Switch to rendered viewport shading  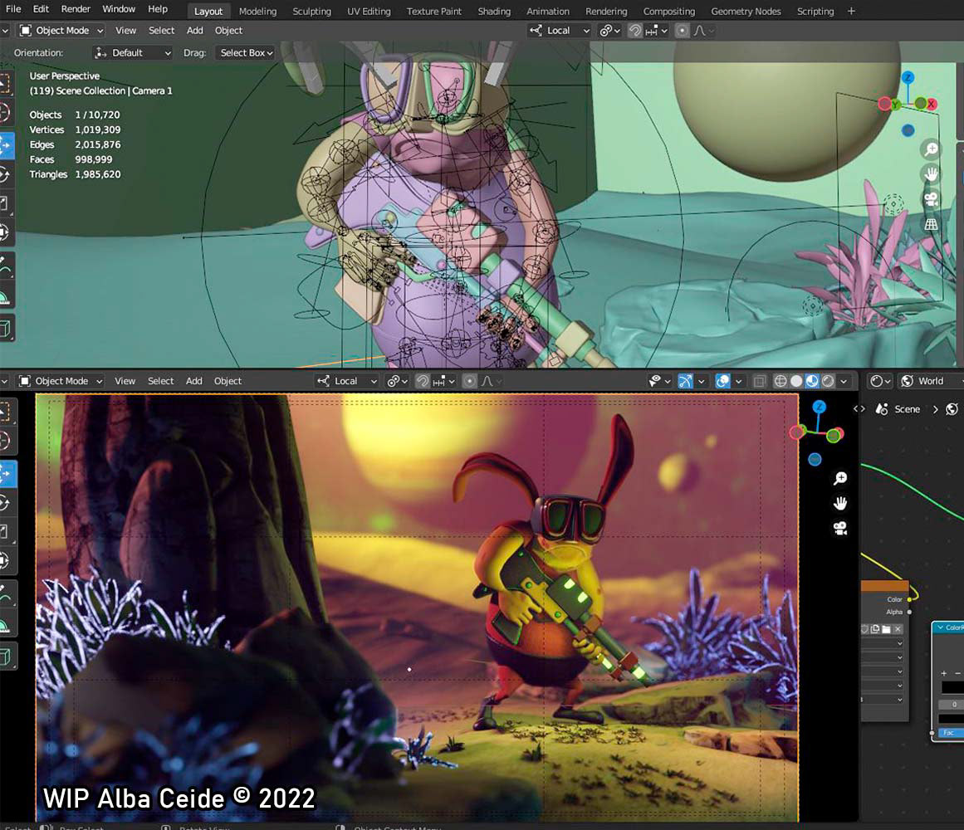[x=828, y=382]
